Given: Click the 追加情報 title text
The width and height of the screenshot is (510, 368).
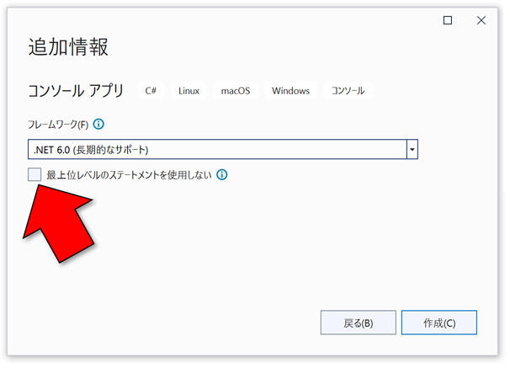Looking at the screenshot, I should point(68,47).
